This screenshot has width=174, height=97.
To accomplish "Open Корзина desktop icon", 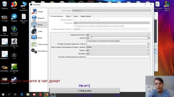I will 5,5.
